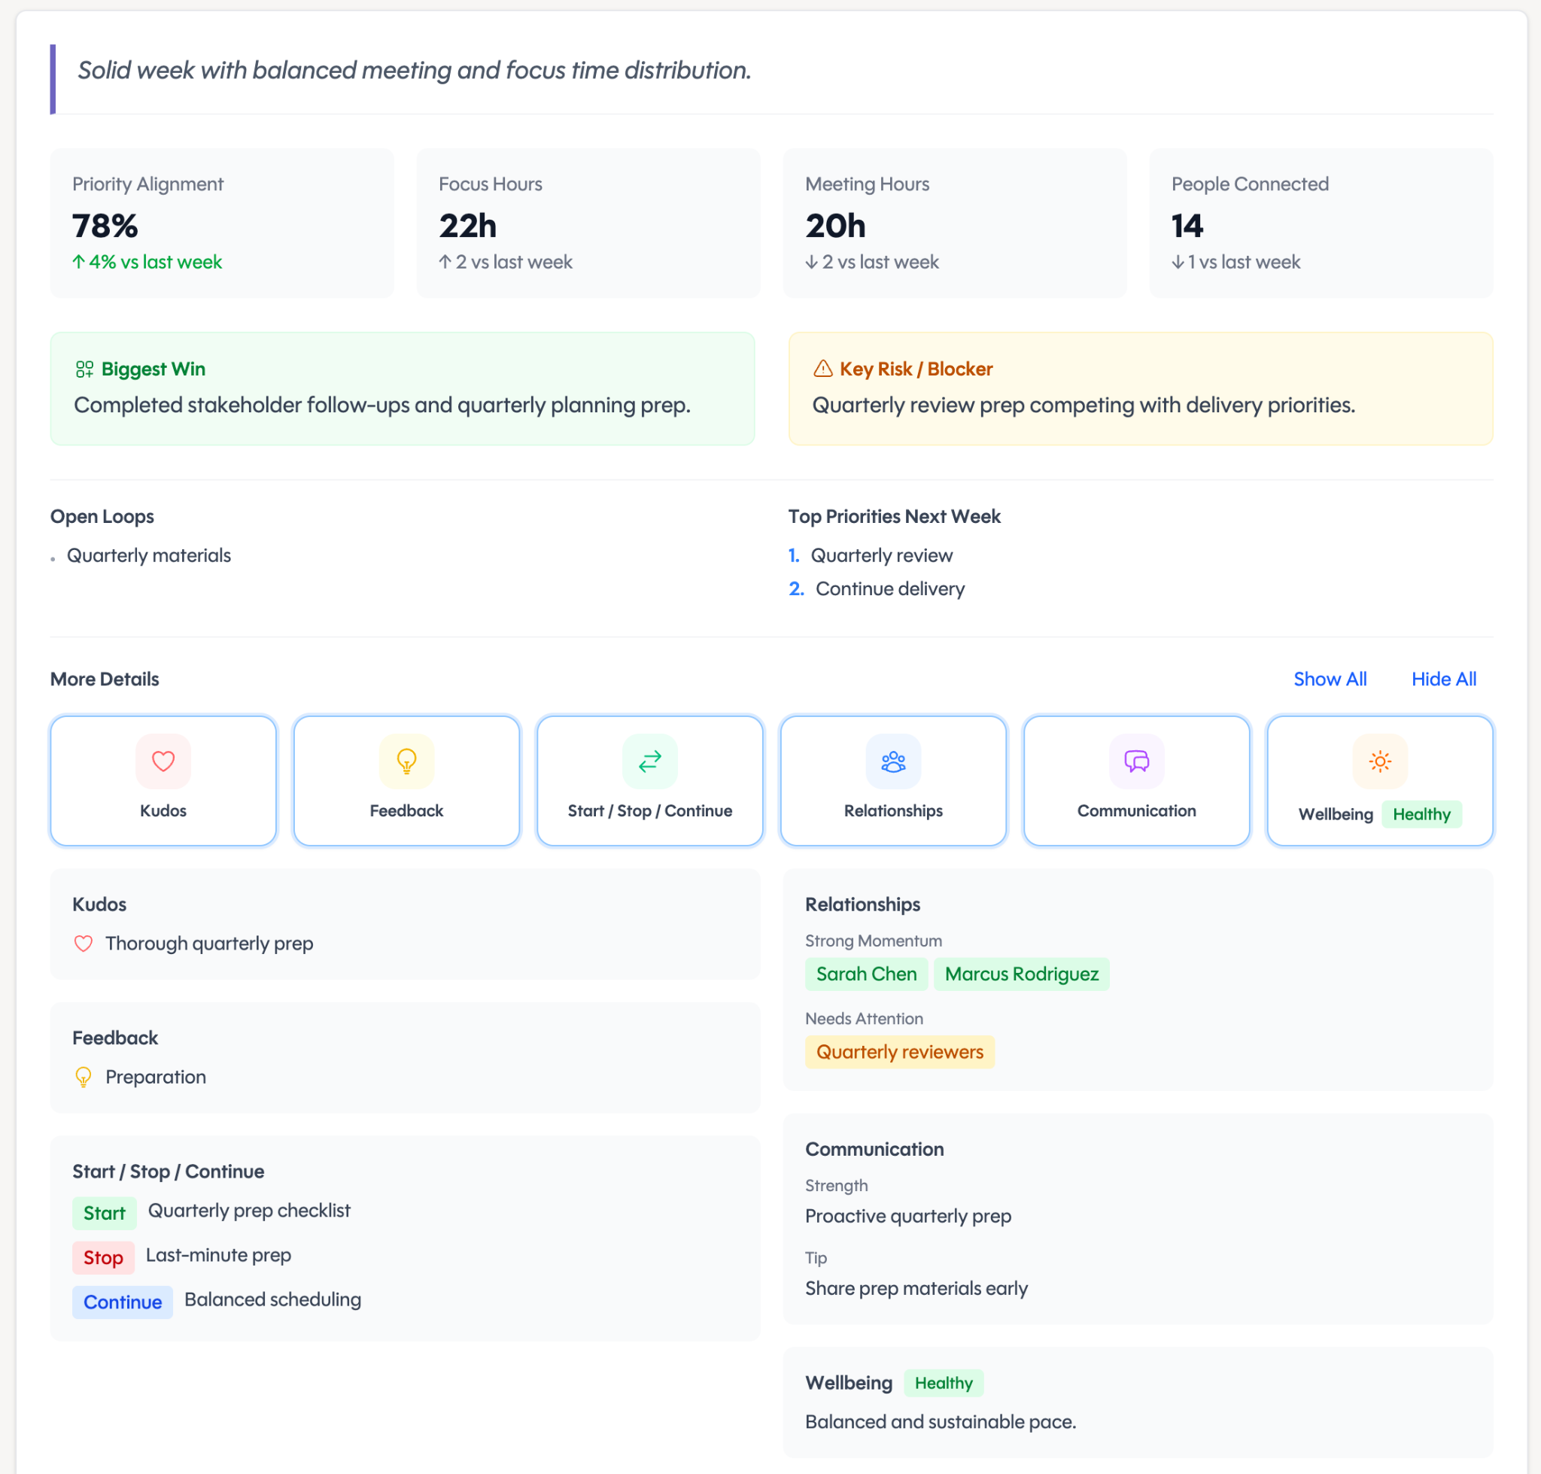The image size is (1541, 1474).
Task: Click the sun icon on the Wellbeing card
Action: pos(1379,761)
